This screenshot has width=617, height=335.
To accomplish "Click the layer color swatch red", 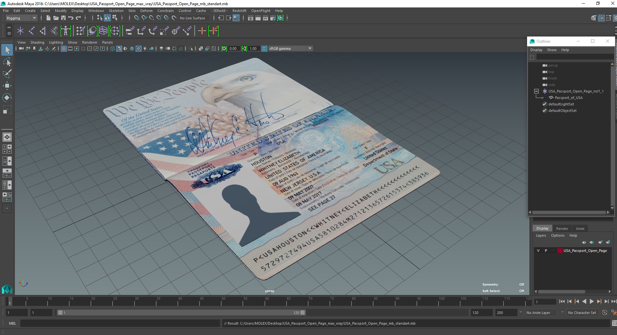I will (560, 251).
